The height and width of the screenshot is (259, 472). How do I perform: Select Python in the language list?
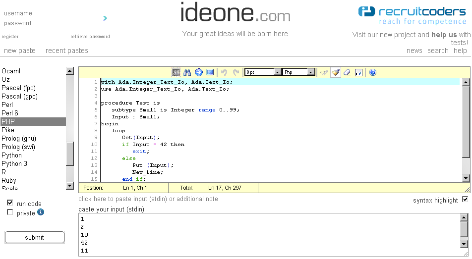click(x=33, y=155)
